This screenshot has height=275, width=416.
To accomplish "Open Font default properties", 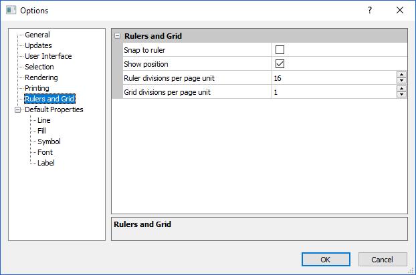I will (45, 152).
